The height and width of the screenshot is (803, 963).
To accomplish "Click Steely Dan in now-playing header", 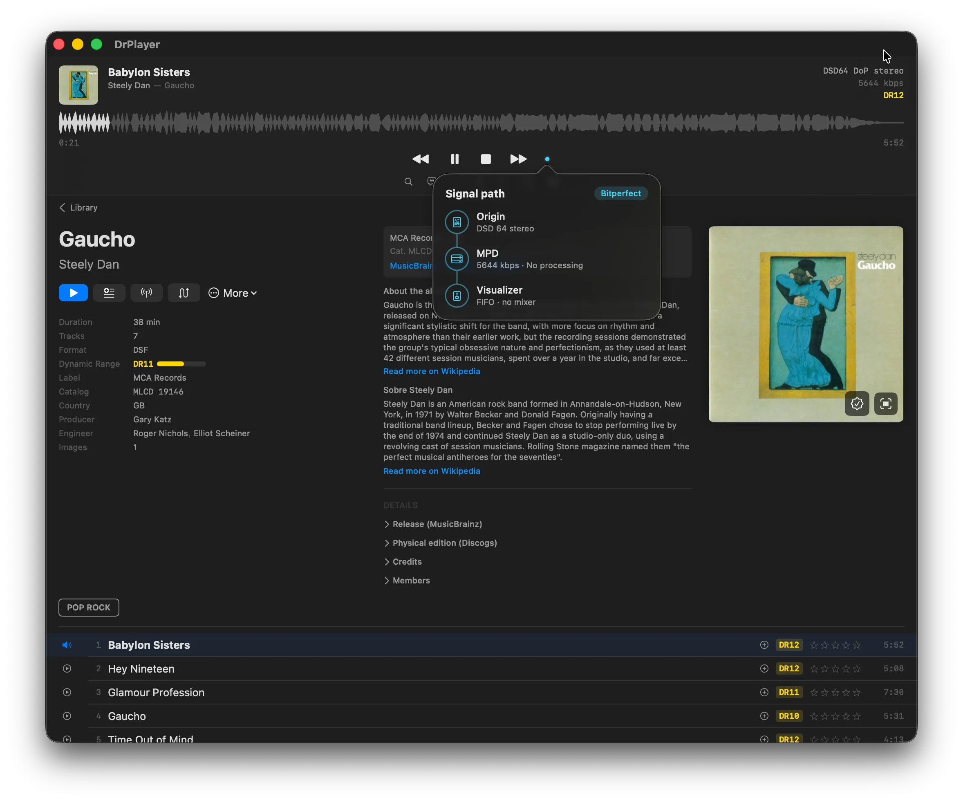I will (129, 85).
